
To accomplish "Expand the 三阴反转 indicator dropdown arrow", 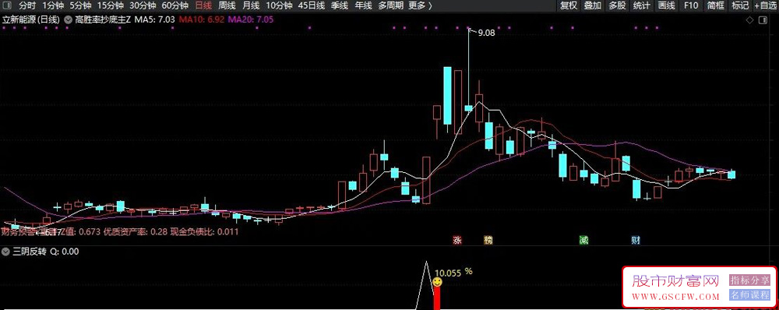I will tap(6, 252).
